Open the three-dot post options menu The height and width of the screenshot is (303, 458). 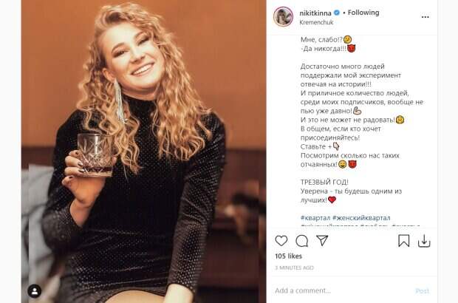[x=425, y=17]
